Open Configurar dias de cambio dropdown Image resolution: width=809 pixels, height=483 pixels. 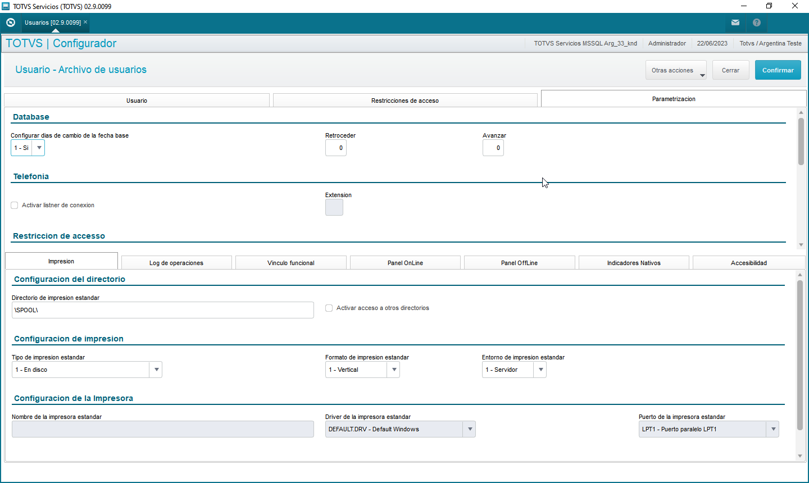click(39, 148)
